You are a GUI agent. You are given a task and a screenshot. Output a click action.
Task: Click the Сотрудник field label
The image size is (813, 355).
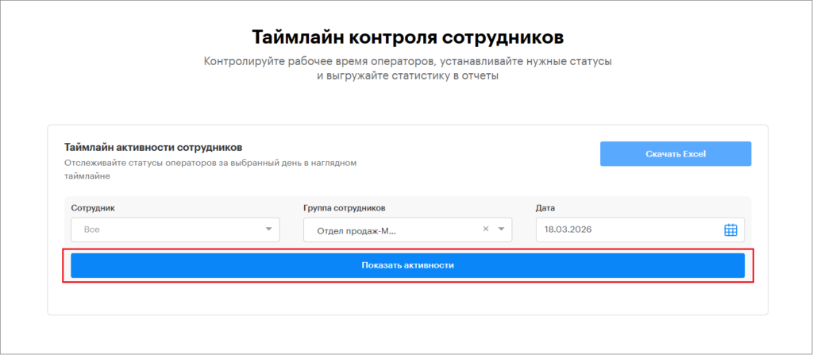pyautogui.click(x=93, y=208)
